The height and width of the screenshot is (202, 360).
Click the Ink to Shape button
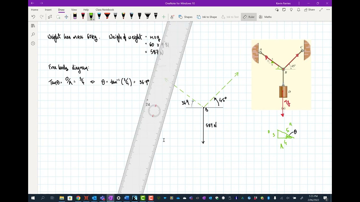pos(207,17)
